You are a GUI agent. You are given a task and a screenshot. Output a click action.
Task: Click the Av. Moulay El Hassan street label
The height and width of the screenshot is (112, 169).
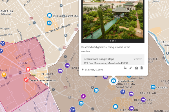pos(37,95)
